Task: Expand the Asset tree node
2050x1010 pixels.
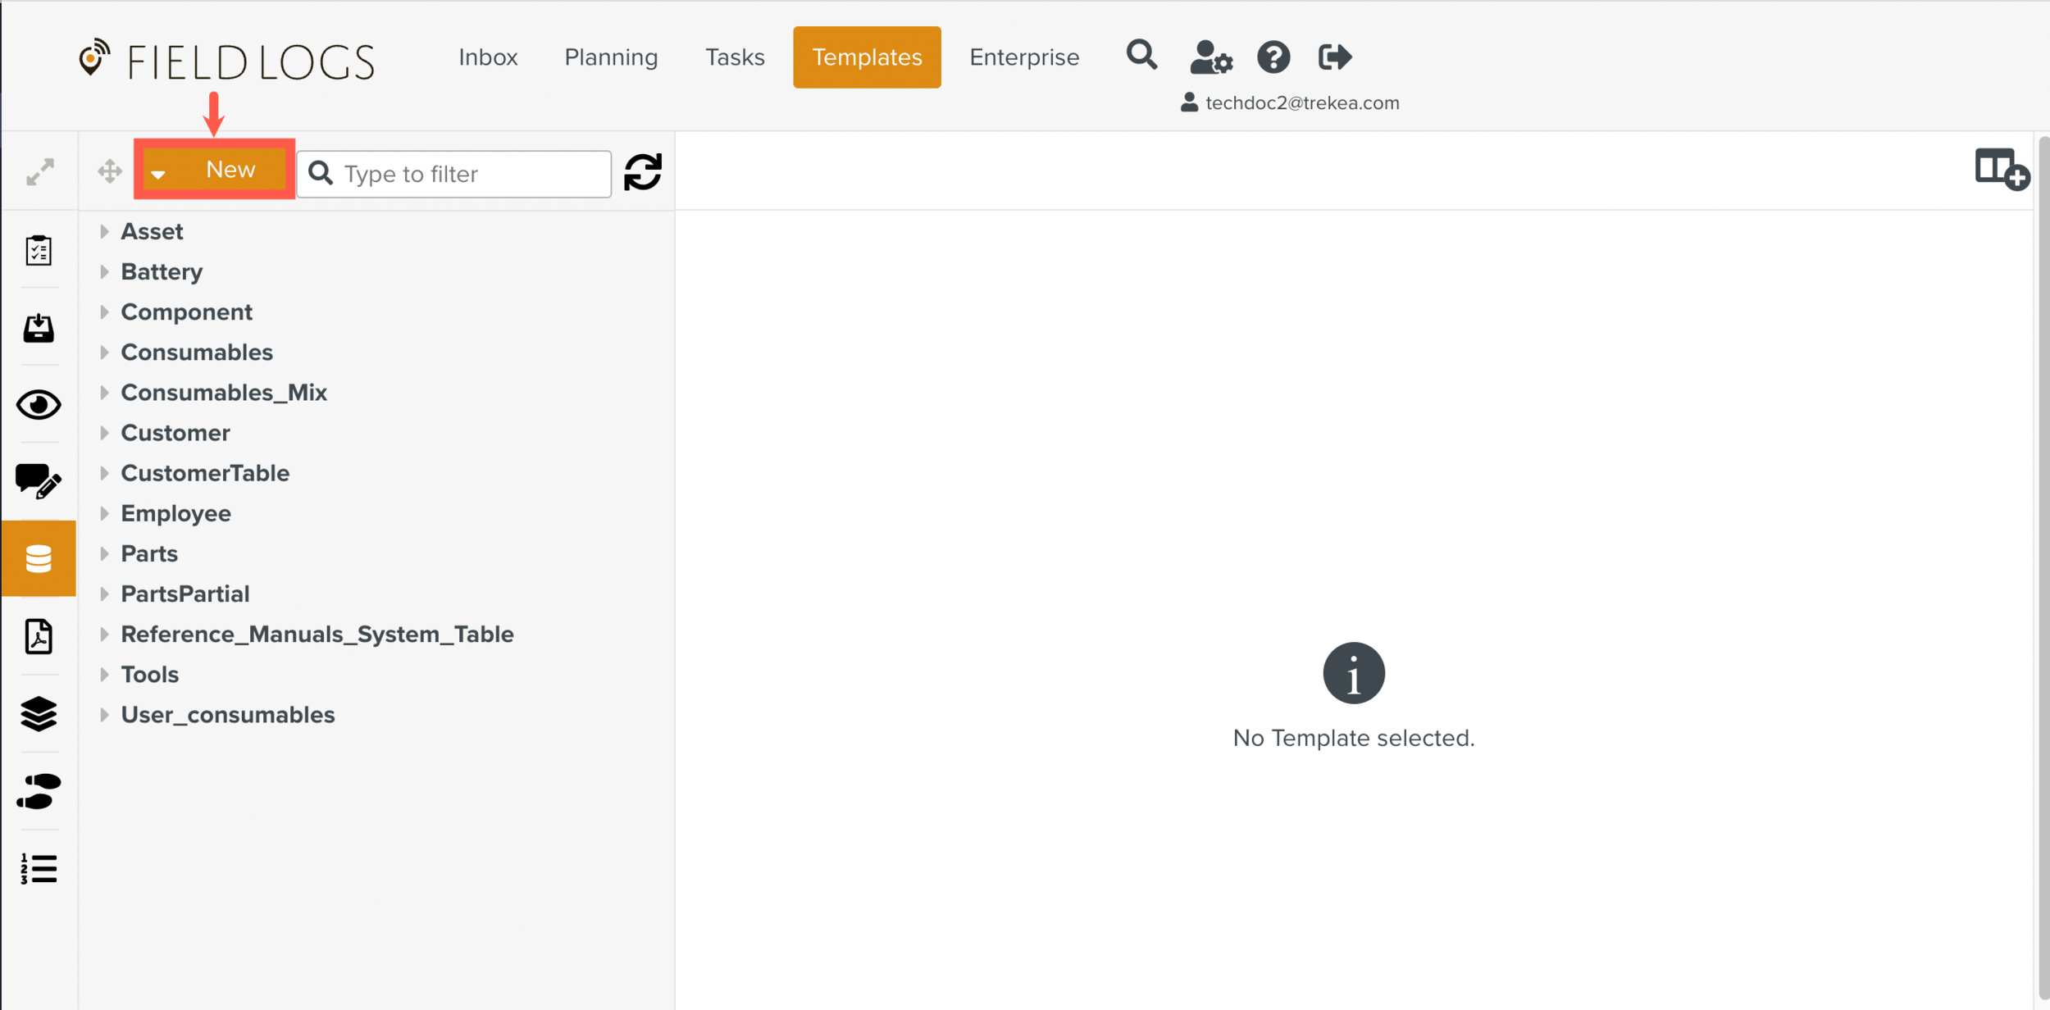Action: click(x=104, y=232)
